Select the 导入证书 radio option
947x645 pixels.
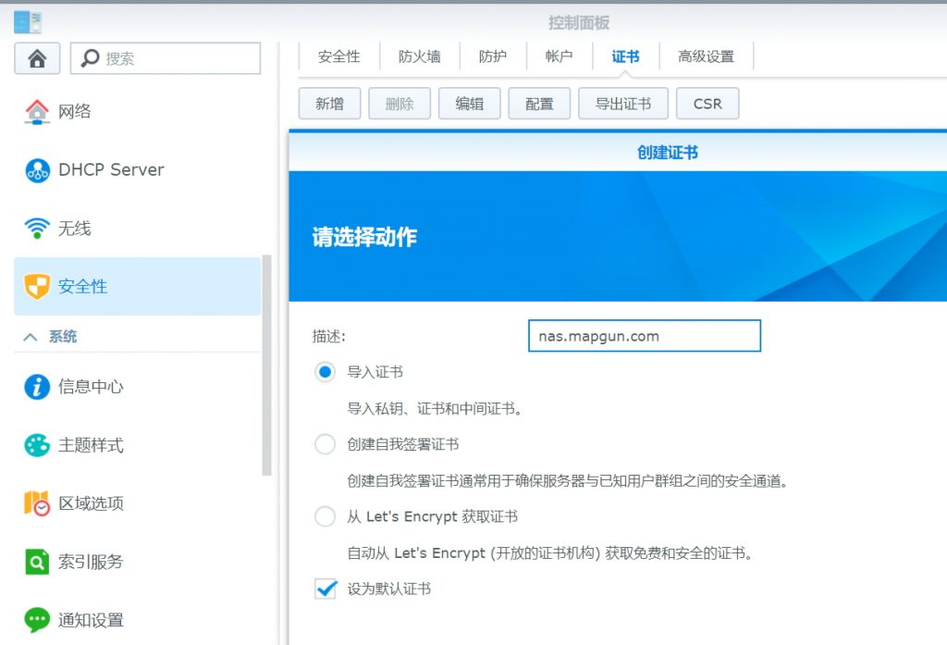pyautogui.click(x=325, y=372)
